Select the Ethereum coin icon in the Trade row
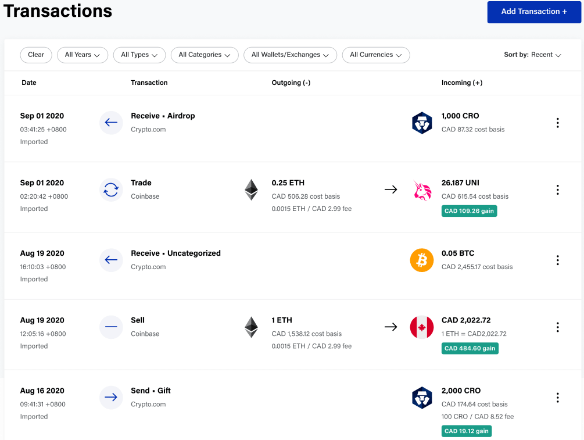This screenshot has width=584, height=440. pos(251,189)
